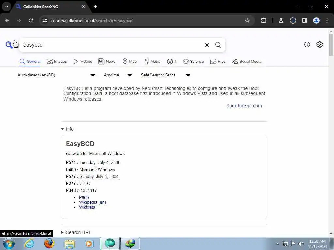Switch to the Map tab
334x250 pixels.
[129, 62]
